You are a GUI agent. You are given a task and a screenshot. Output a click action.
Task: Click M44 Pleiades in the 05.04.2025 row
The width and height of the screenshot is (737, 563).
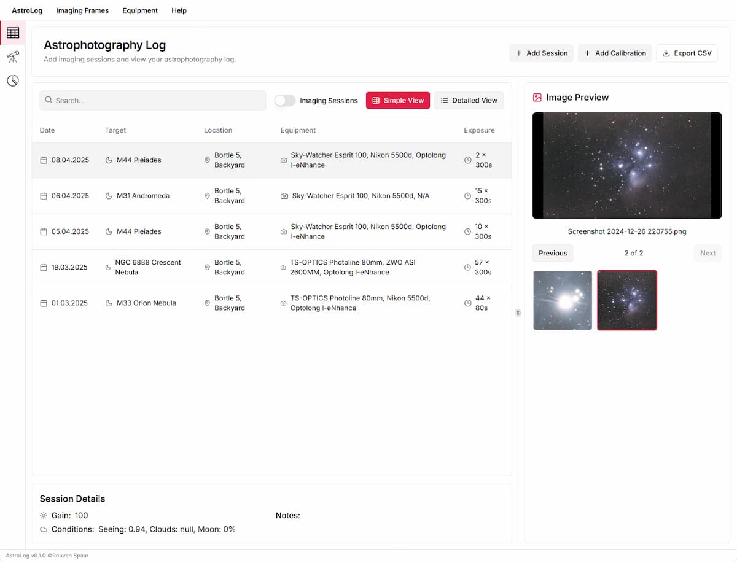click(x=139, y=231)
